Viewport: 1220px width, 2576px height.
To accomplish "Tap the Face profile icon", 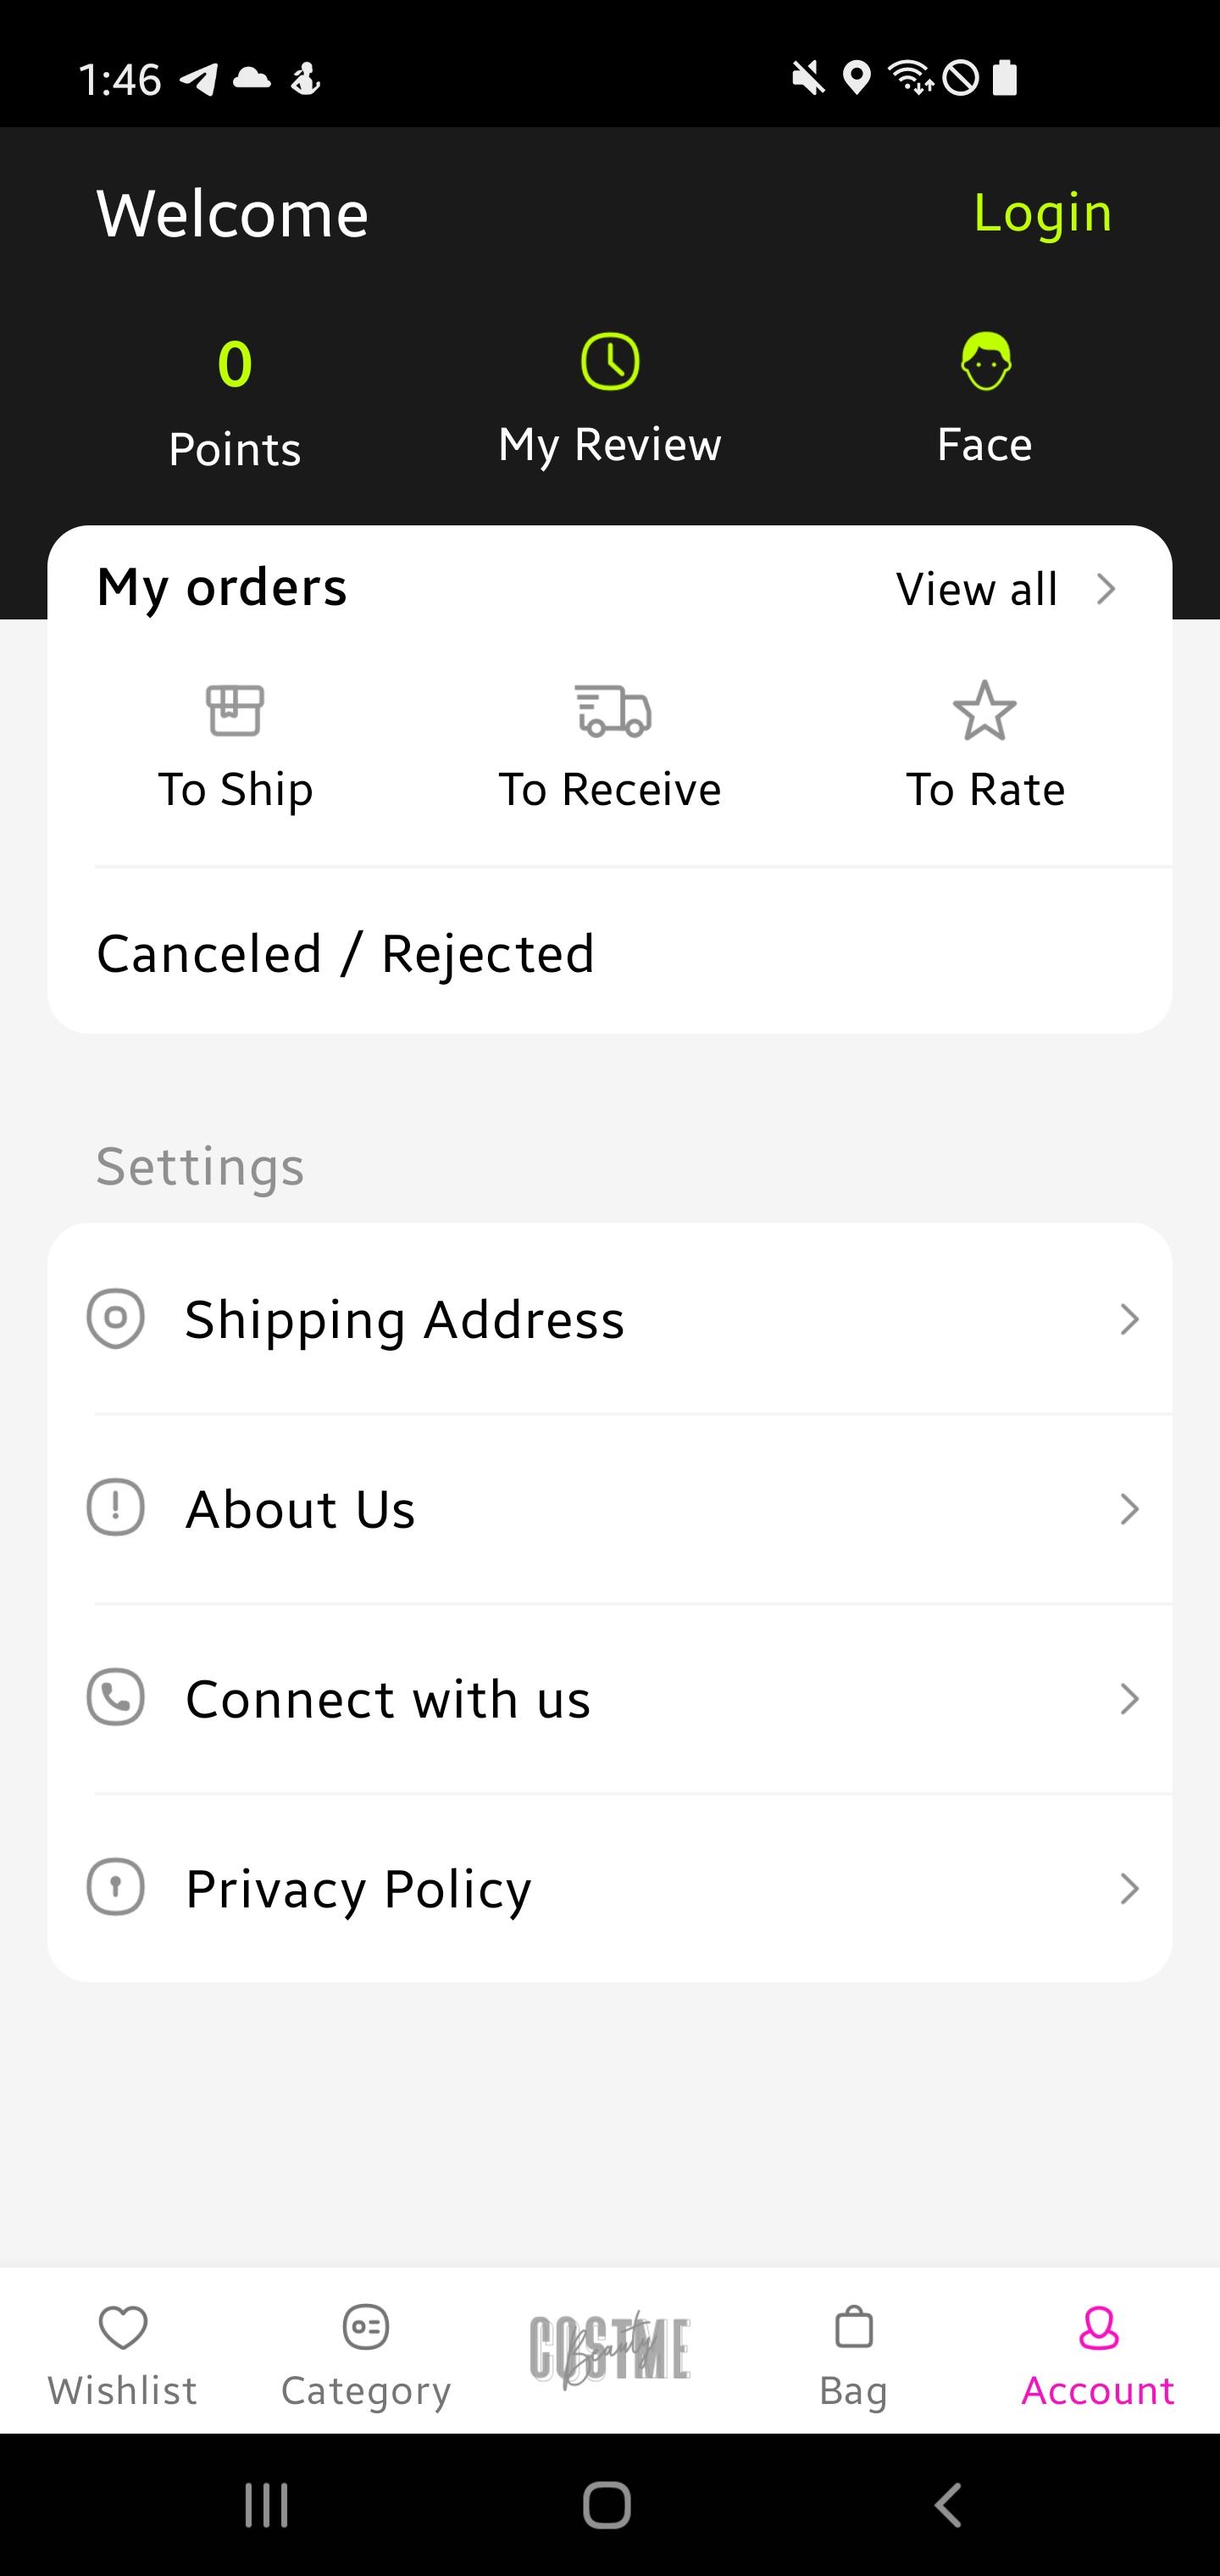I will (x=986, y=361).
